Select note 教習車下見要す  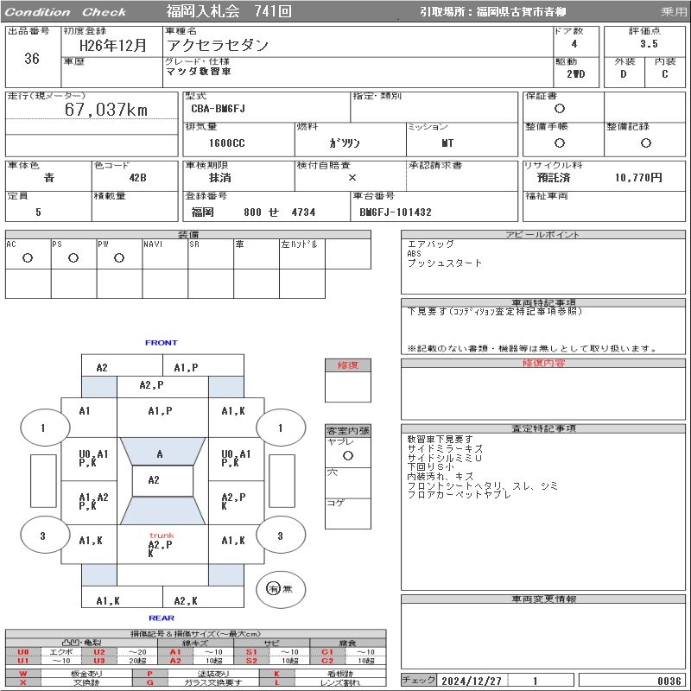[440, 439]
